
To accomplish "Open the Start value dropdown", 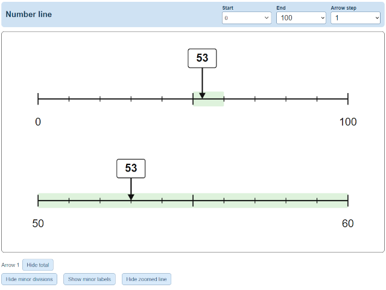I will [x=247, y=18].
